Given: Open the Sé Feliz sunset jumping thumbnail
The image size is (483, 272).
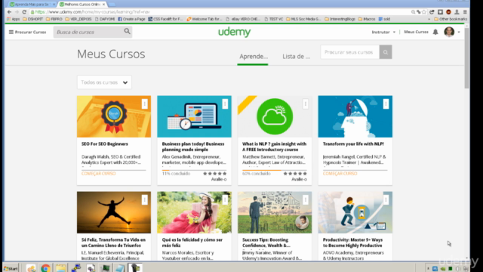Looking at the screenshot, I should coord(114,212).
